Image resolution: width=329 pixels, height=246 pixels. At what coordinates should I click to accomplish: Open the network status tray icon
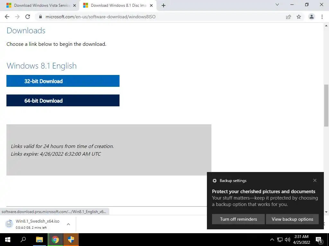click(280, 240)
